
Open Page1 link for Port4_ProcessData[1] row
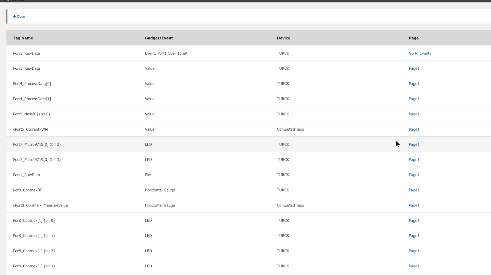pos(414,99)
